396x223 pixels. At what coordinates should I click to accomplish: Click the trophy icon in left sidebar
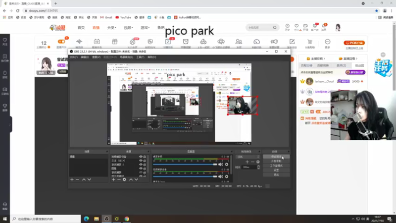coord(5,106)
